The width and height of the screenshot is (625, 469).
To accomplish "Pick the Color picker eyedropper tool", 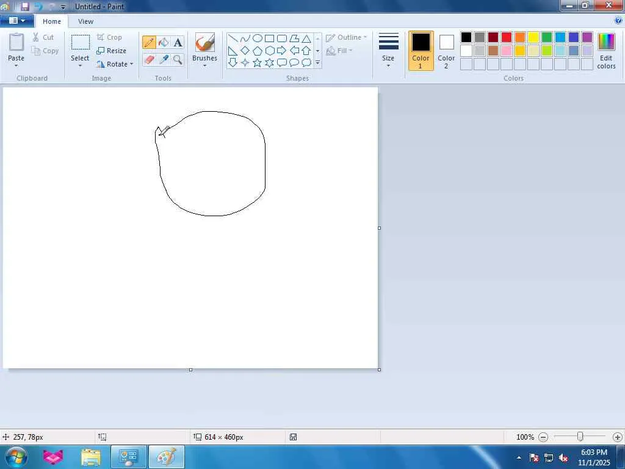I will click(x=164, y=59).
